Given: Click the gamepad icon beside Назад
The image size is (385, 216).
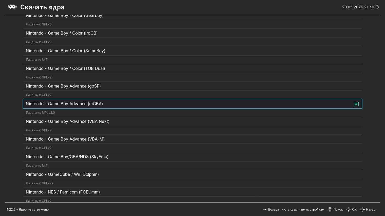Looking at the screenshot, I should click(362, 209).
